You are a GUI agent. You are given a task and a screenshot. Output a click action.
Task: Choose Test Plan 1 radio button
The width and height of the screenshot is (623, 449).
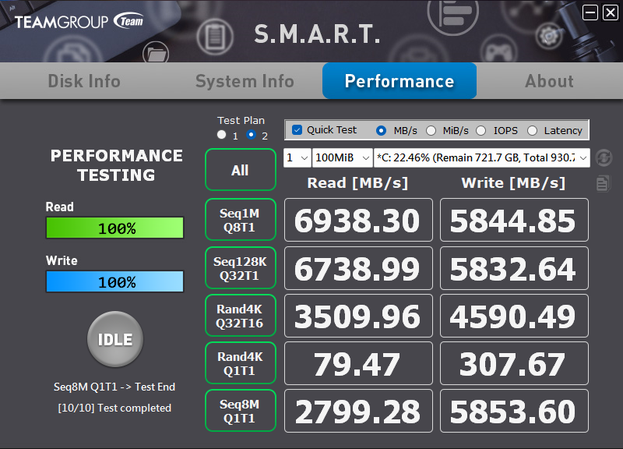(x=222, y=135)
